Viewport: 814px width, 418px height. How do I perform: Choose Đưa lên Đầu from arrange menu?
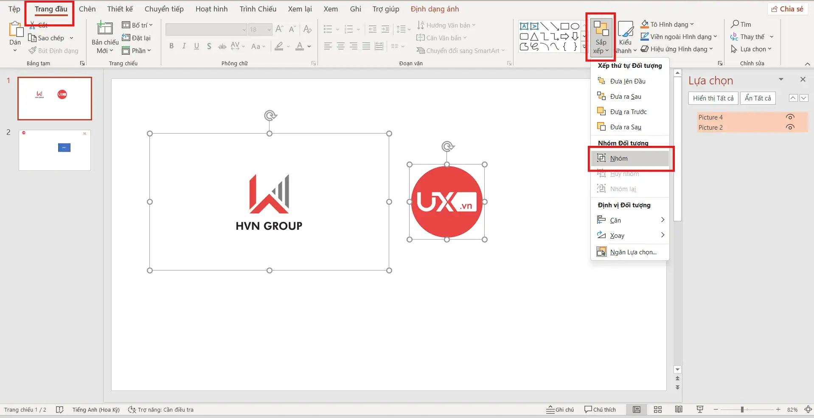point(627,81)
